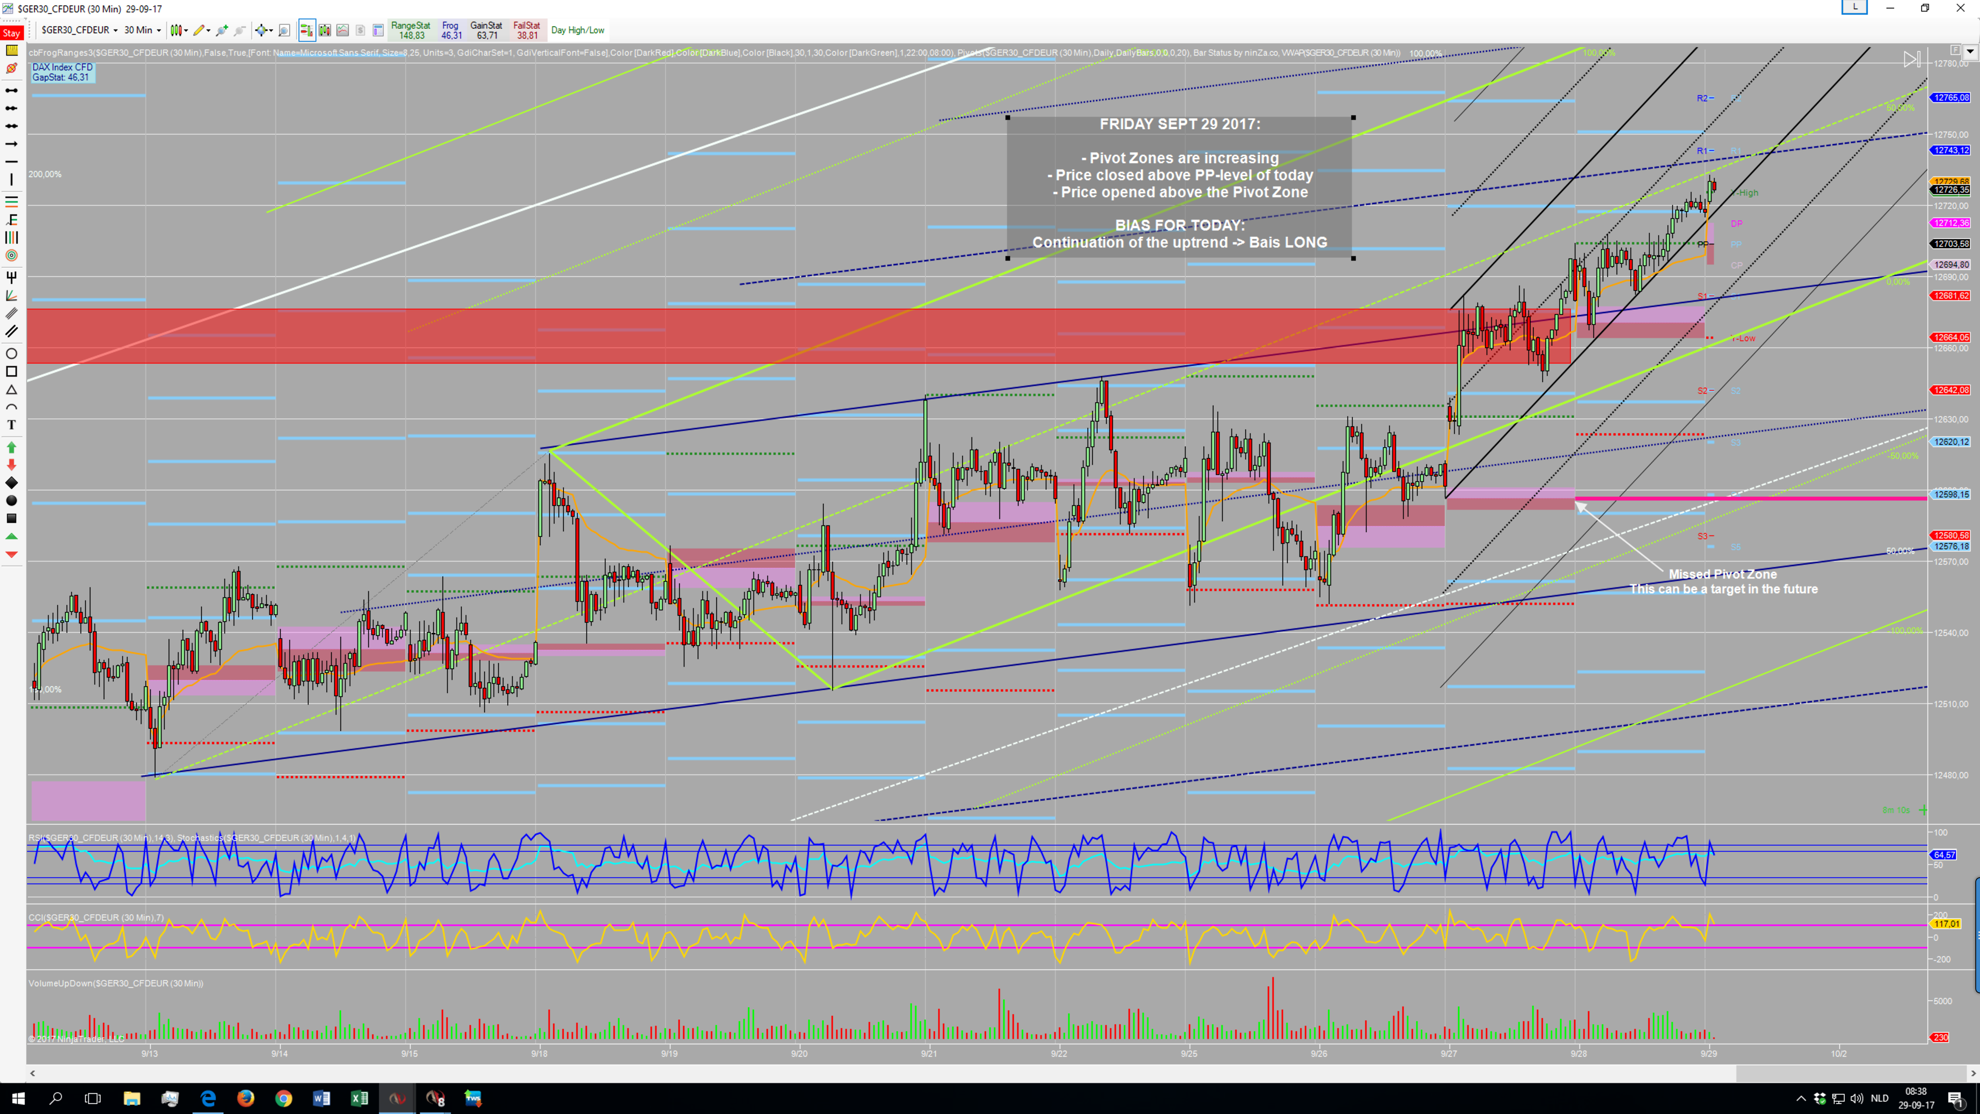Select the filled Square marker tool
The image size is (1980, 1114).
(12, 518)
